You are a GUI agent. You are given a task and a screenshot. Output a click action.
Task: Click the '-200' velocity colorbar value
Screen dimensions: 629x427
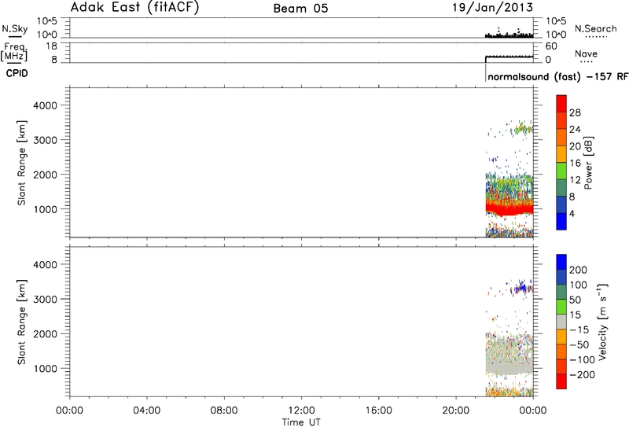pyautogui.click(x=582, y=375)
